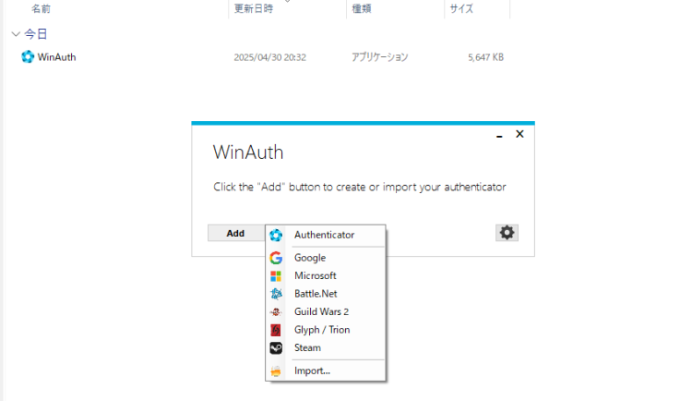Click the WinAuth file icon in Explorer list

tap(28, 57)
